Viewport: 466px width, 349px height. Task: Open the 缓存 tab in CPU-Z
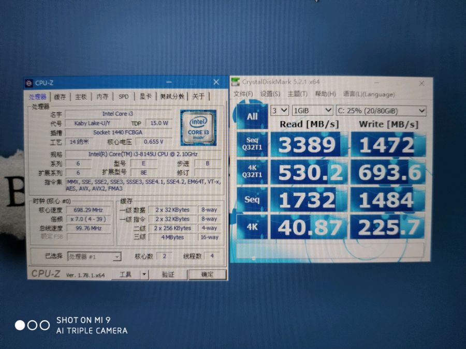pos(60,97)
